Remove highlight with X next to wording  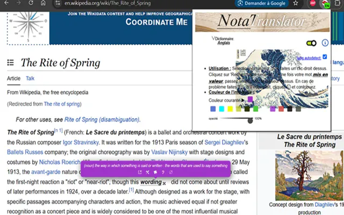[164, 183]
